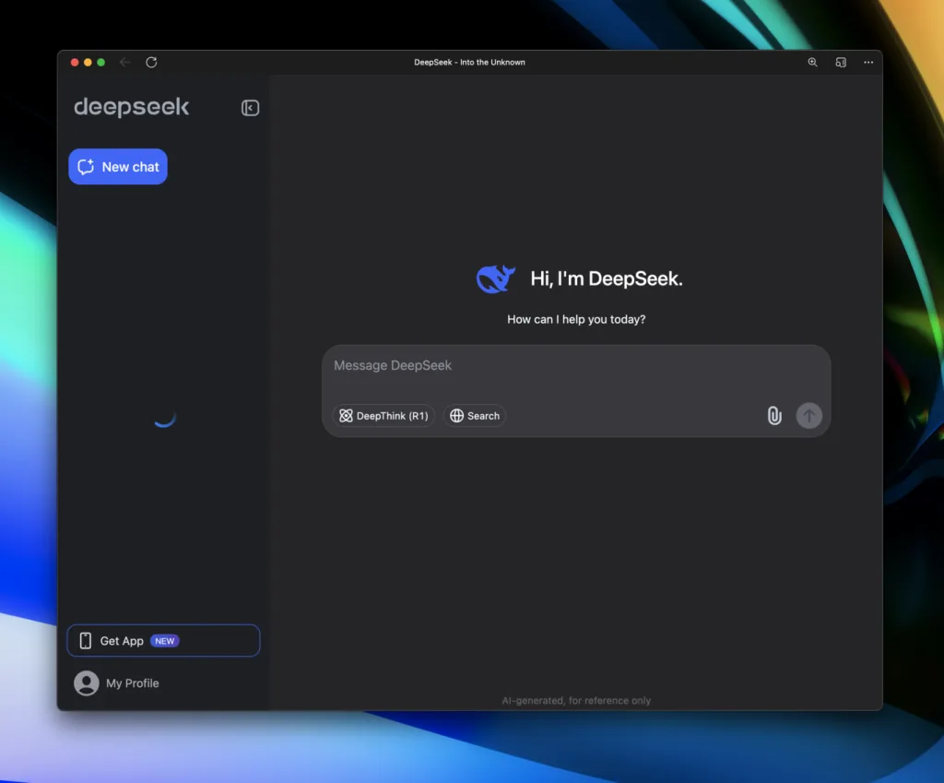This screenshot has width=944, height=783.
Task: Focus the Message DeepSeek input field
Action: [x=576, y=365]
